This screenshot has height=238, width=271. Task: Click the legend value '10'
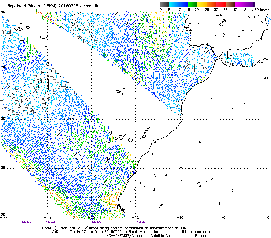tap(179, 10)
